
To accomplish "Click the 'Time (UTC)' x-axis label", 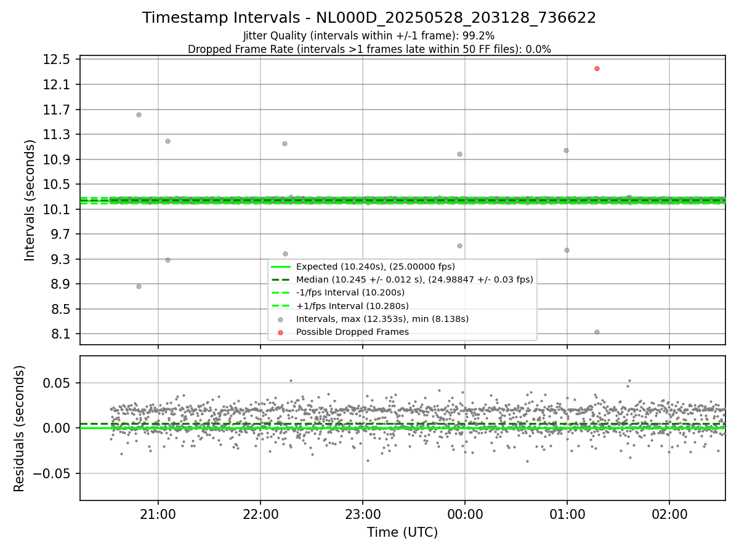I will tap(402, 532).
